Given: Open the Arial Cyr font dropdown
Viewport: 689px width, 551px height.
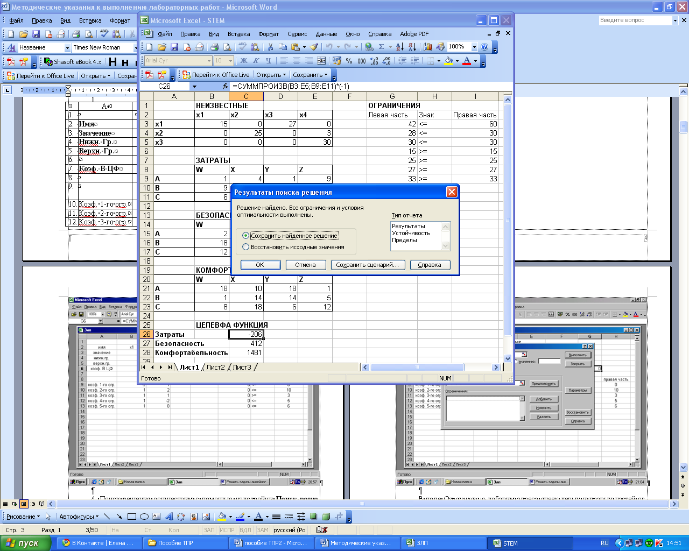Looking at the screenshot, I should (x=209, y=61).
